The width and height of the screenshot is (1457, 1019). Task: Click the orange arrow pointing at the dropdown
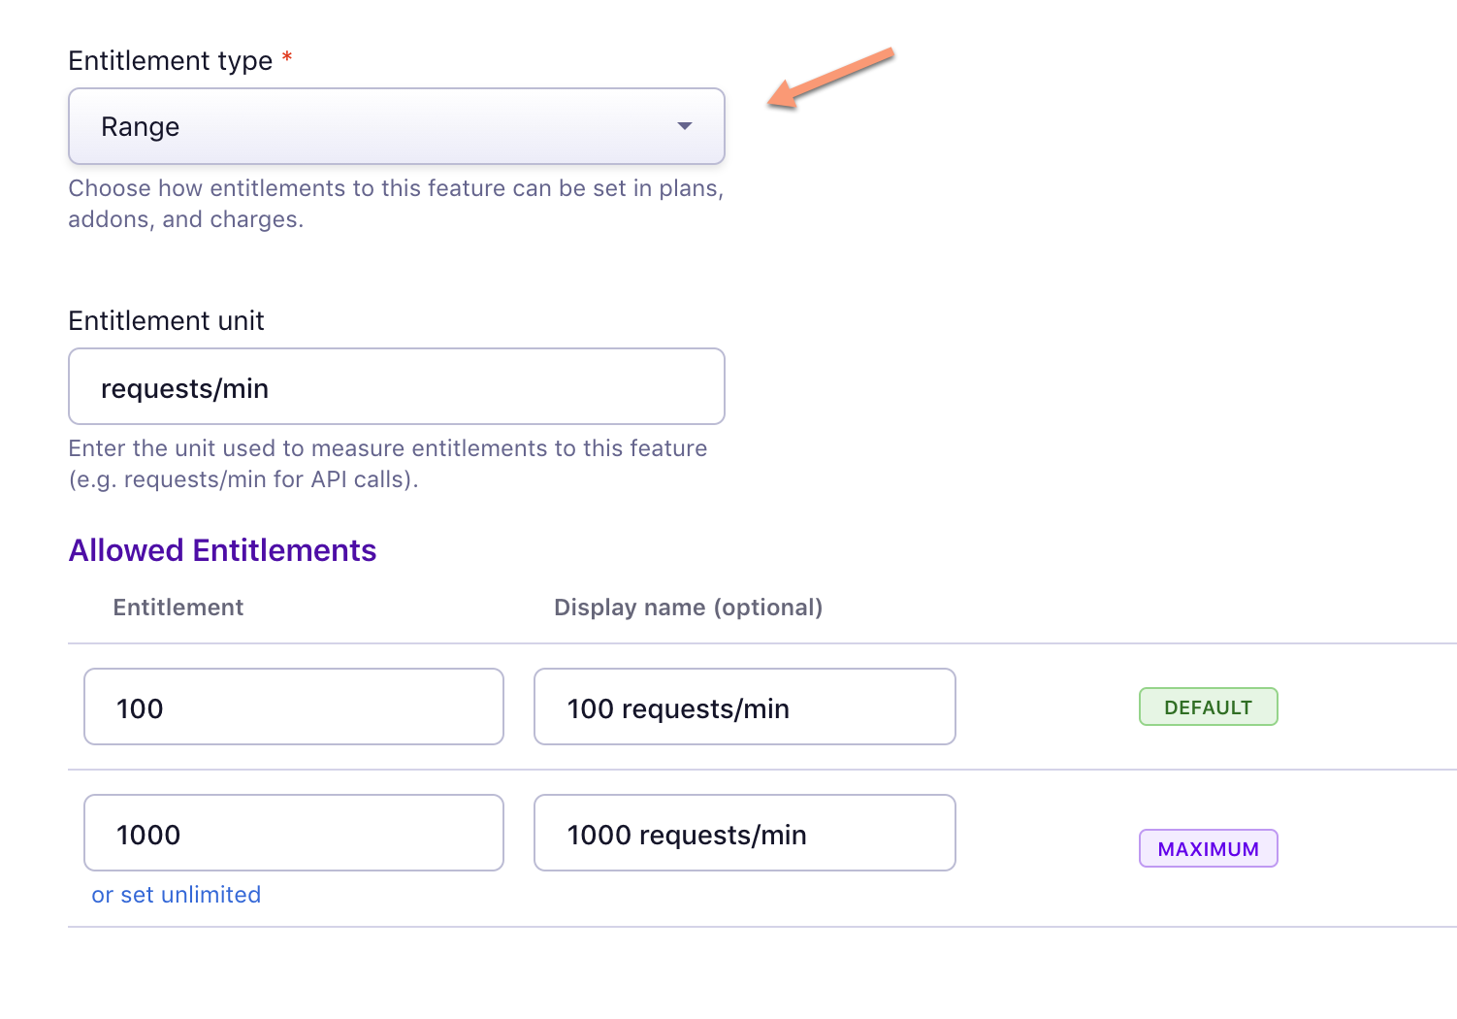(x=830, y=78)
